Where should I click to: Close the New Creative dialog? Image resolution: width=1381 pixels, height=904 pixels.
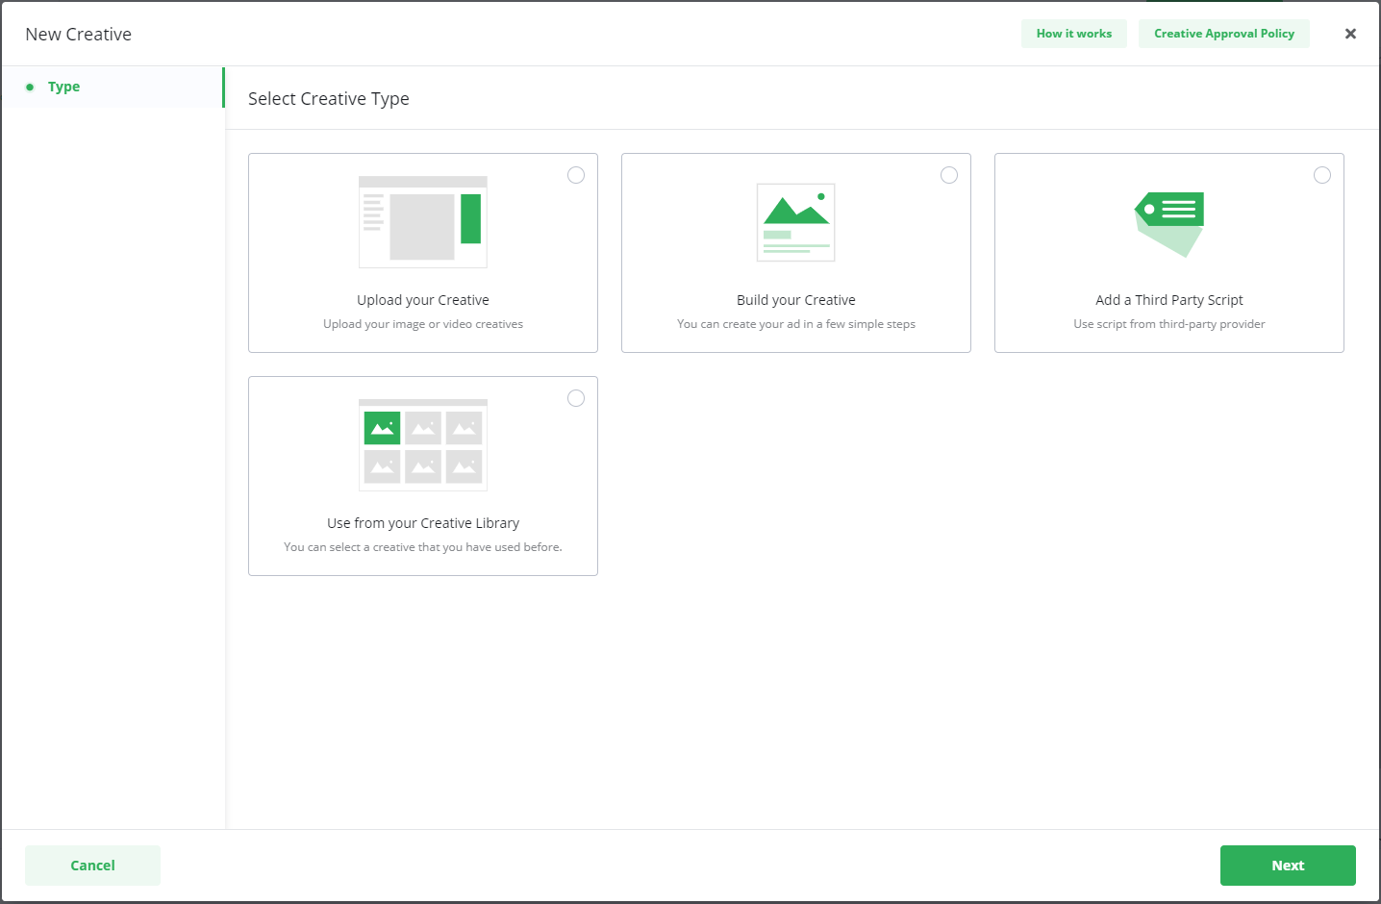click(x=1350, y=34)
